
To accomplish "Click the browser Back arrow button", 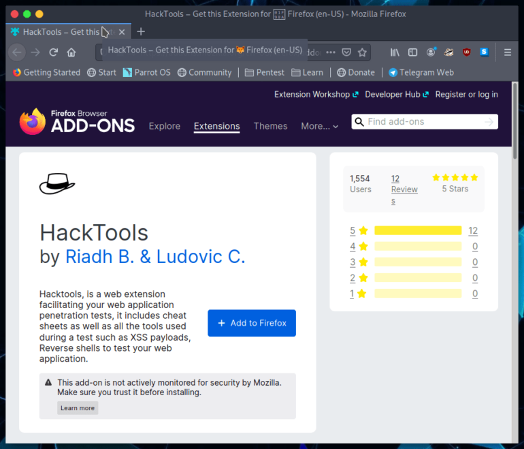I will point(17,52).
